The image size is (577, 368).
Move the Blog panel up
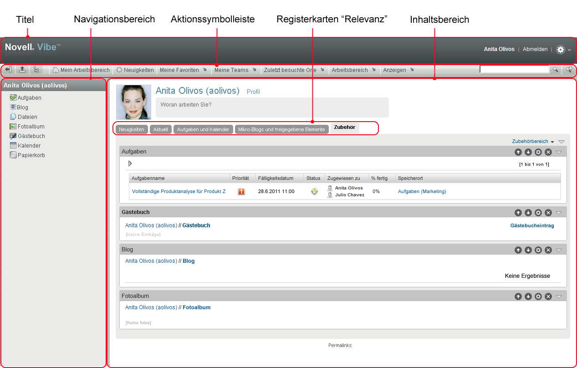coord(518,250)
